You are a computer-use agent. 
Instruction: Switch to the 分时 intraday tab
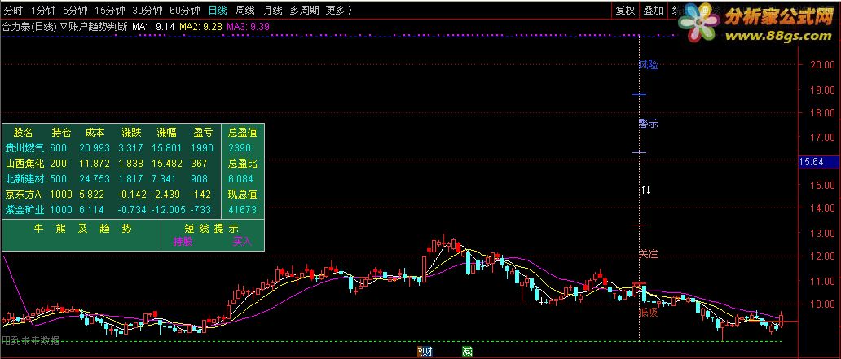click(12, 10)
